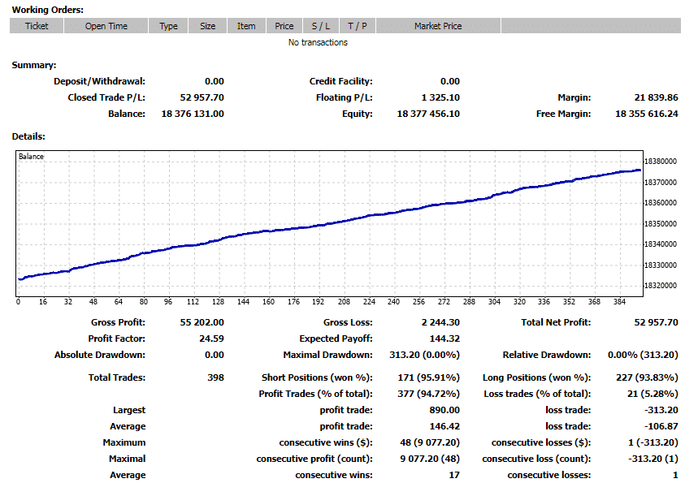Click the S/L column header
The image size is (698, 483).
pos(320,25)
